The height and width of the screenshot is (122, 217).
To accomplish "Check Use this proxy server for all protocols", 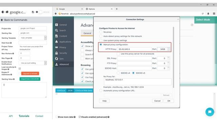I will click(x=118, y=54).
